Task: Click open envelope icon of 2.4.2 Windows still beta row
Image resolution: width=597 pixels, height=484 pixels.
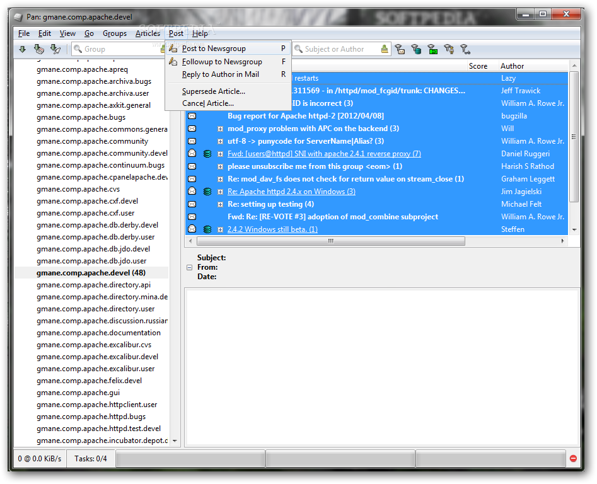Action: click(192, 229)
